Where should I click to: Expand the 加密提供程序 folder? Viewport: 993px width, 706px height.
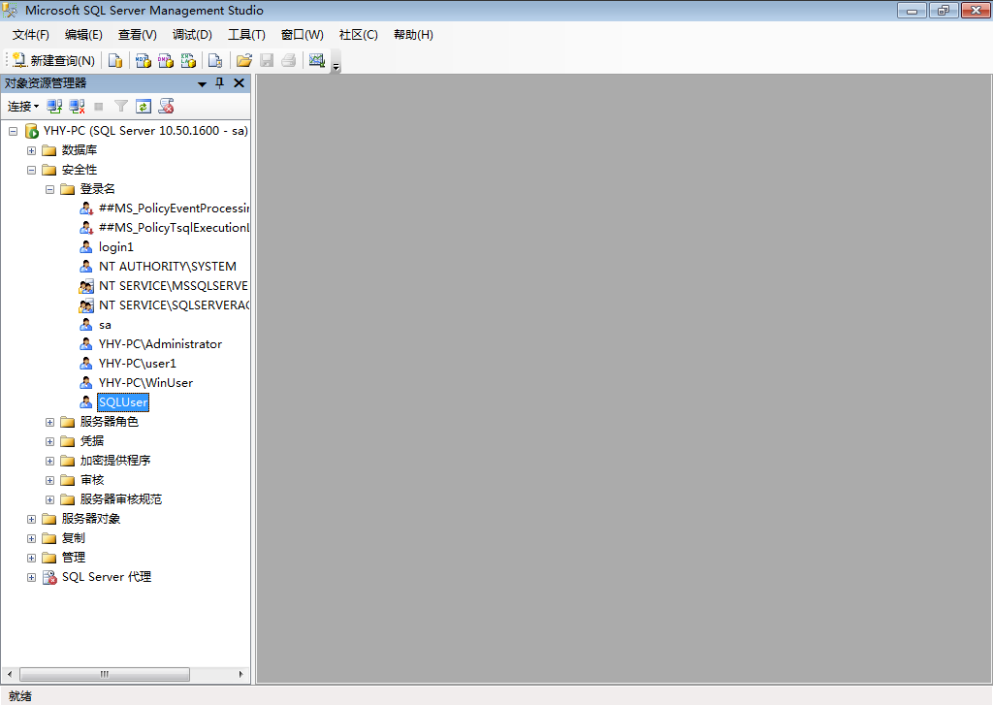point(50,461)
